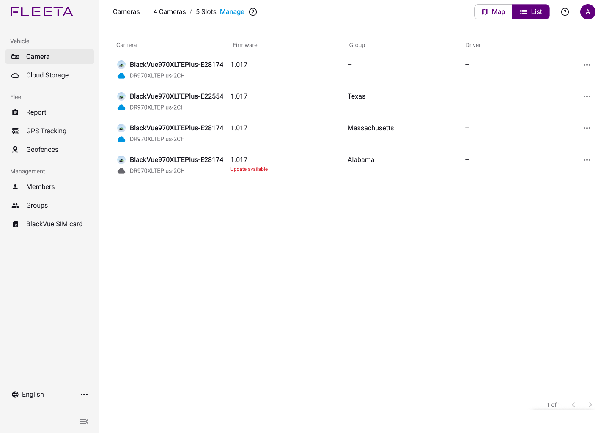This screenshot has height=433, width=609.
Task: Click the 1 of 1 page indicator
Action: pyautogui.click(x=554, y=405)
